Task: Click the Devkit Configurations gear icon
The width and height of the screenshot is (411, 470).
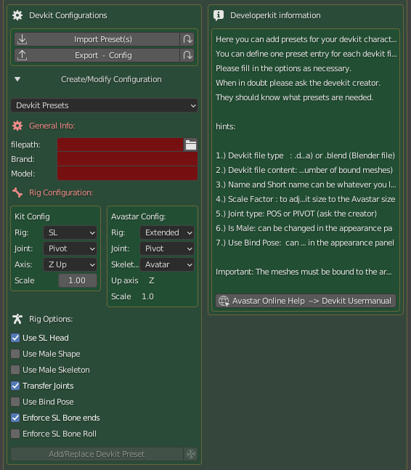Action: (x=17, y=15)
